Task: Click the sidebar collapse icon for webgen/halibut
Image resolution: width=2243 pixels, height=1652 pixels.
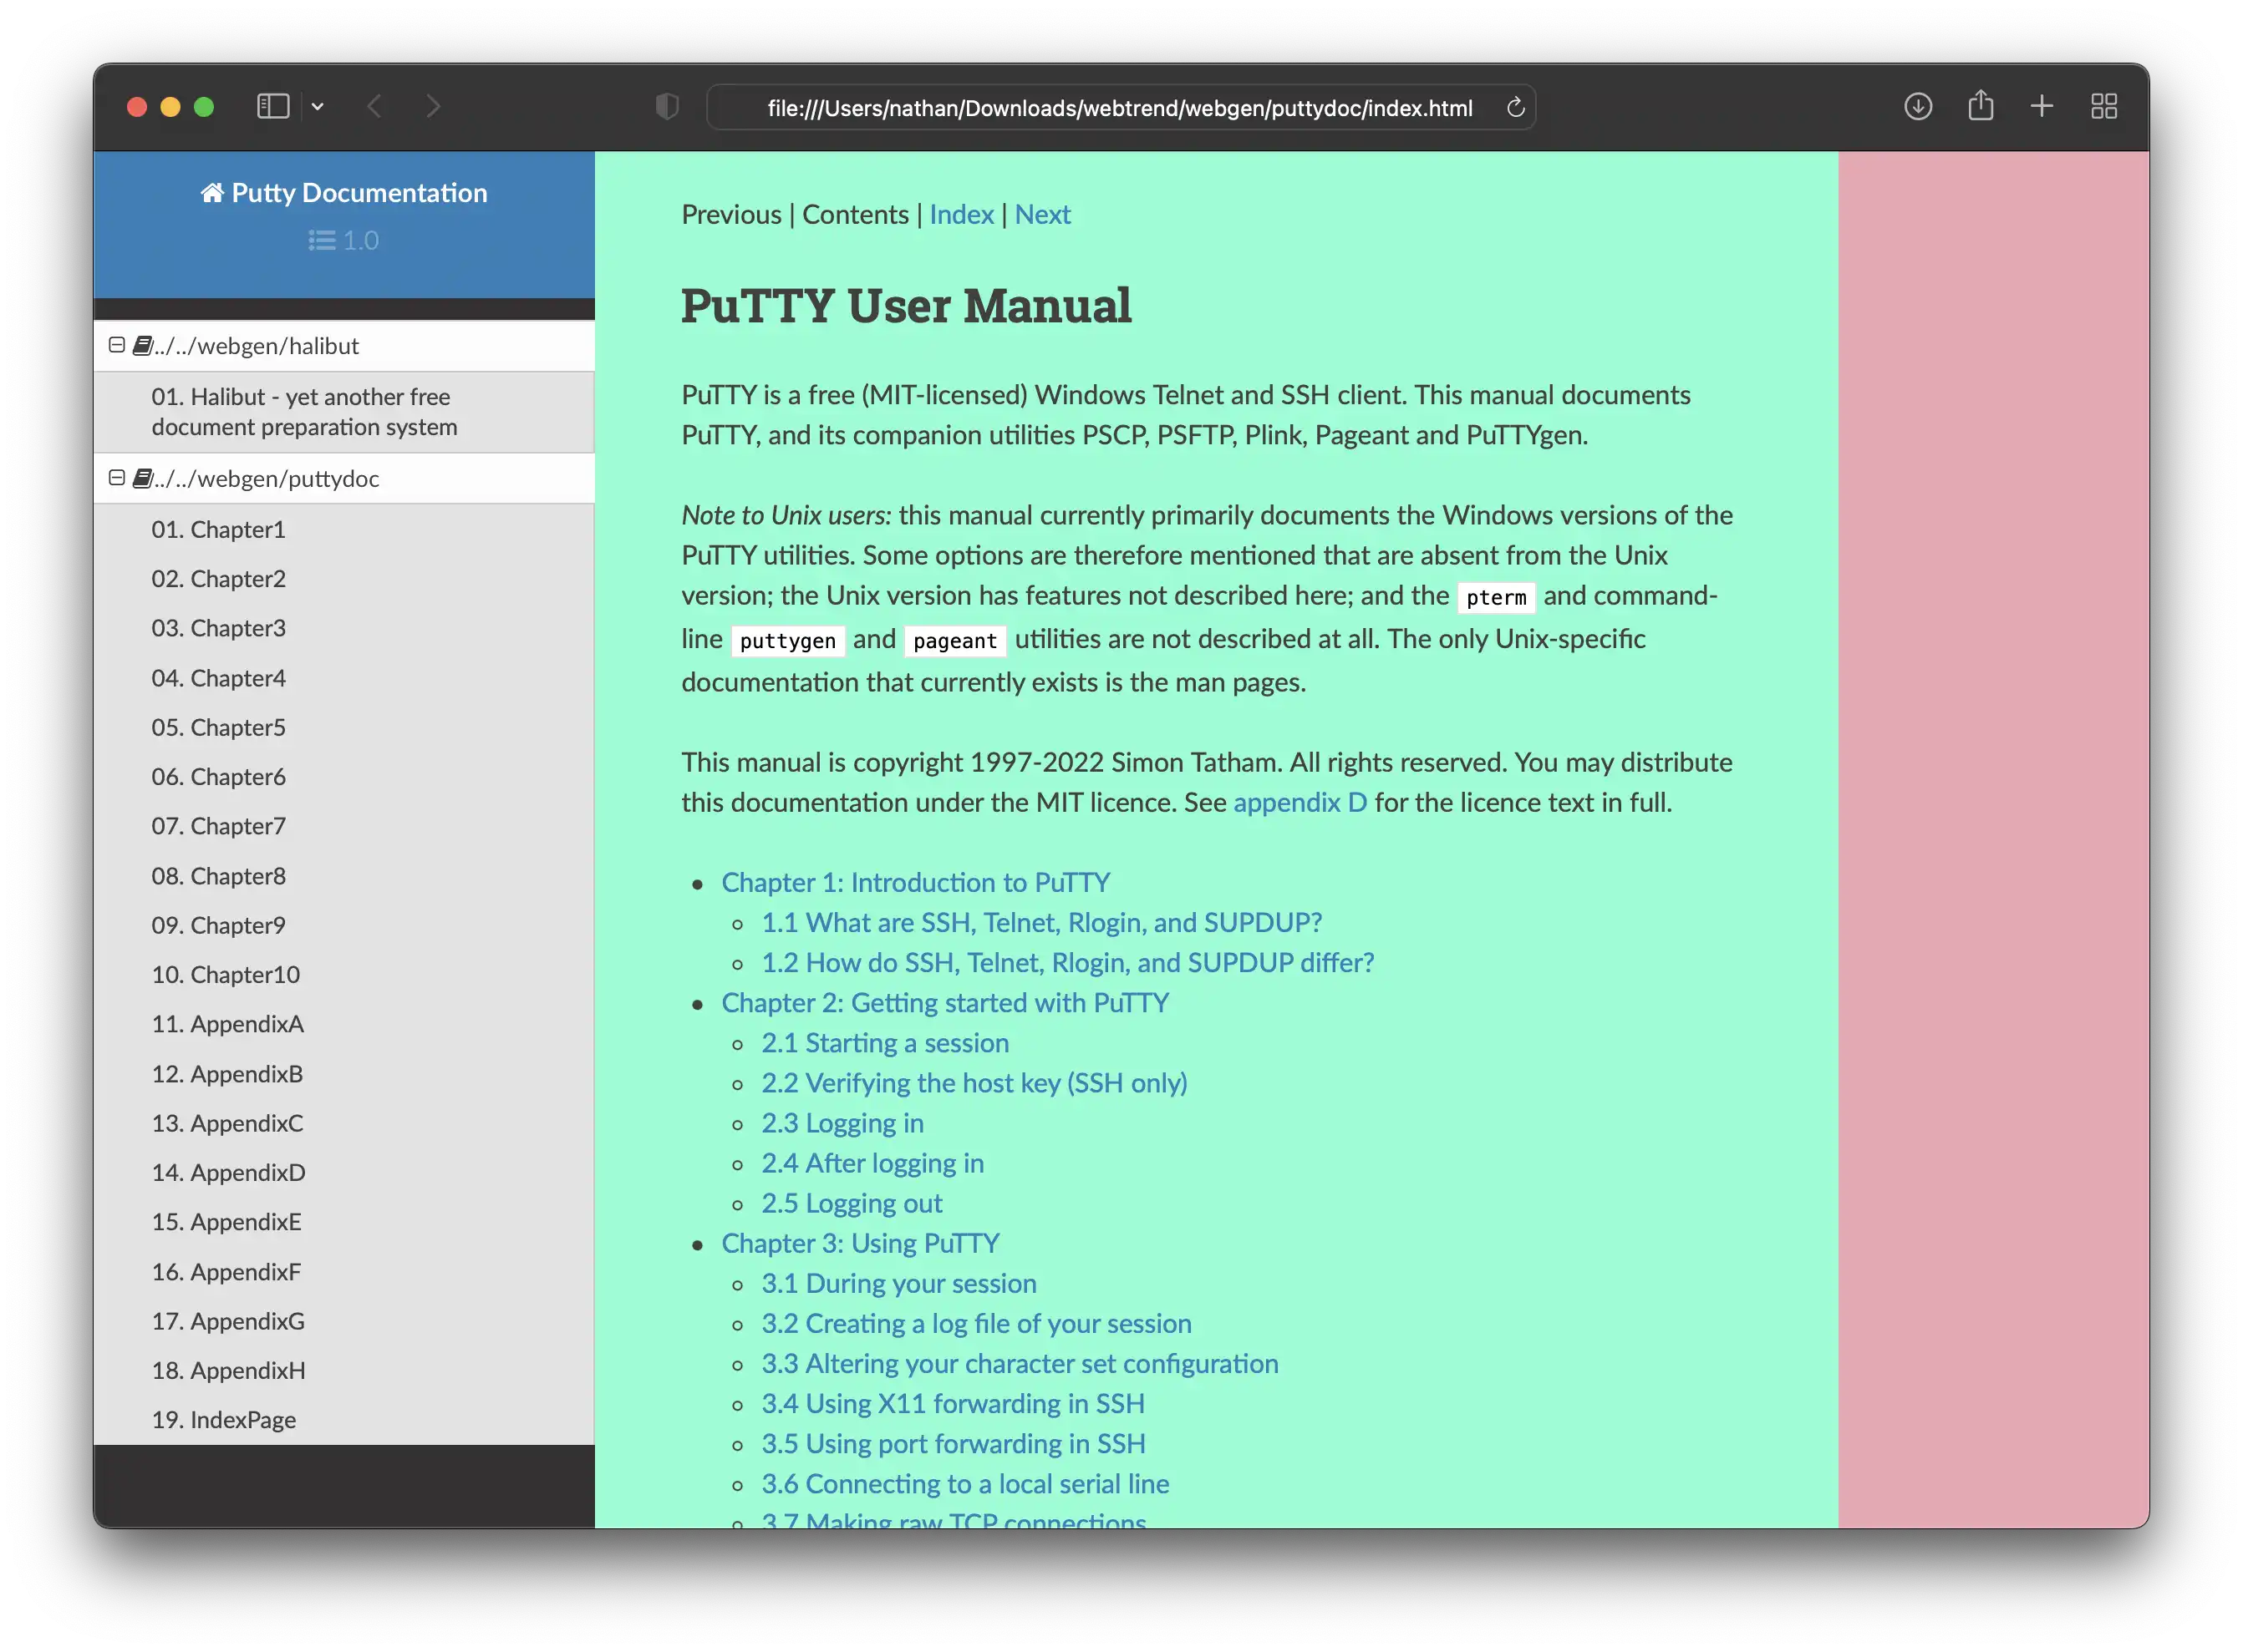Action: 115,345
